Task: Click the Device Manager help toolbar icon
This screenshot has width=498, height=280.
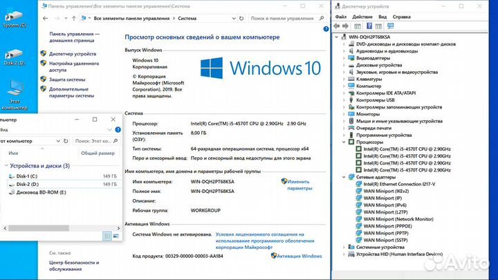Action: coord(369,26)
